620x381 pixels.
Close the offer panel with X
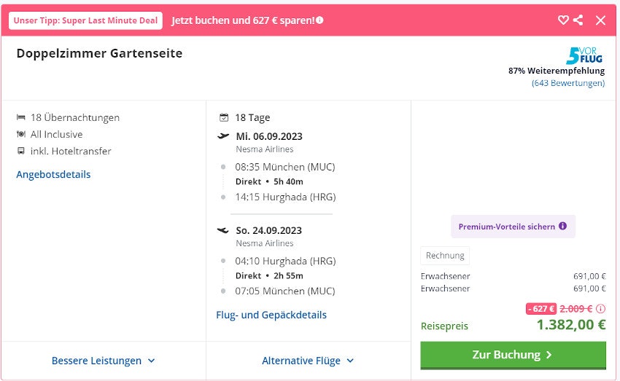600,20
